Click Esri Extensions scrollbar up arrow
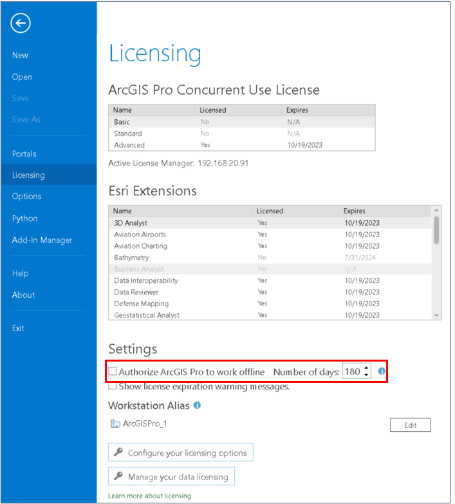The height and width of the screenshot is (504, 455). coord(436,211)
